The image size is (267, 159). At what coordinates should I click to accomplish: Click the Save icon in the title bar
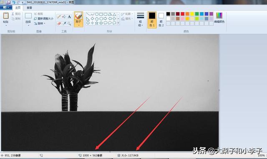pos(8,2)
